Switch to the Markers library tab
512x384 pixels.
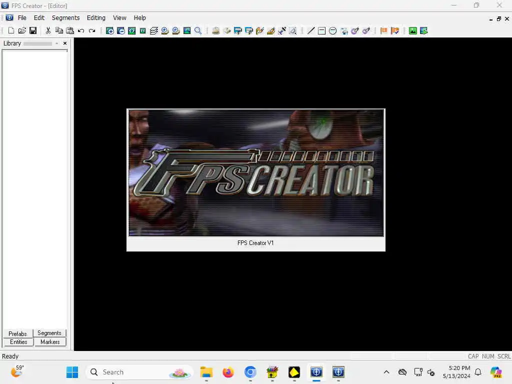point(50,342)
